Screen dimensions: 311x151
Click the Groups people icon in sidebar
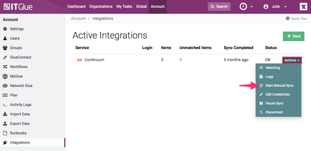point(5,48)
